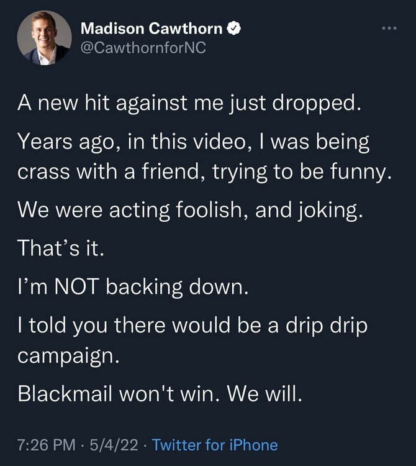Click the Twitter for iPhone source link

point(215,445)
